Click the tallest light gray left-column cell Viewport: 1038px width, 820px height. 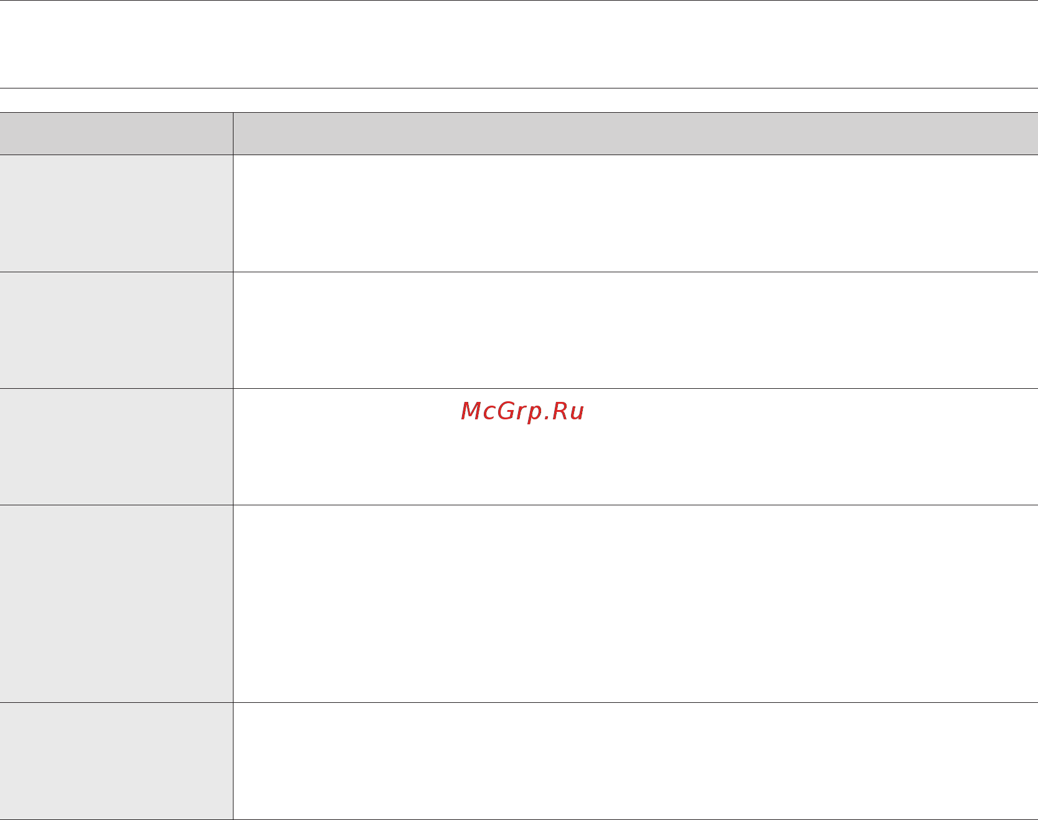click(x=116, y=604)
